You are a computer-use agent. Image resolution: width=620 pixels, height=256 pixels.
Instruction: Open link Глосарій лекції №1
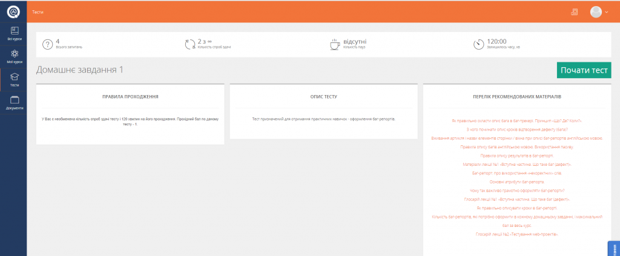click(517, 199)
